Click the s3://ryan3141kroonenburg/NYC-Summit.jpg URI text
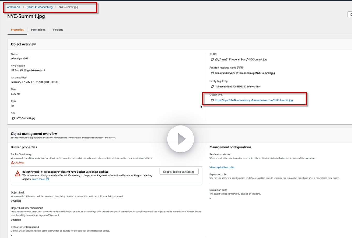 point(241,59)
